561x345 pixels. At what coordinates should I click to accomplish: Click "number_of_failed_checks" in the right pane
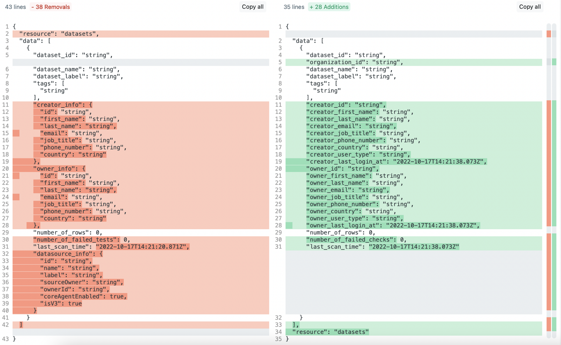tap(351, 239)
